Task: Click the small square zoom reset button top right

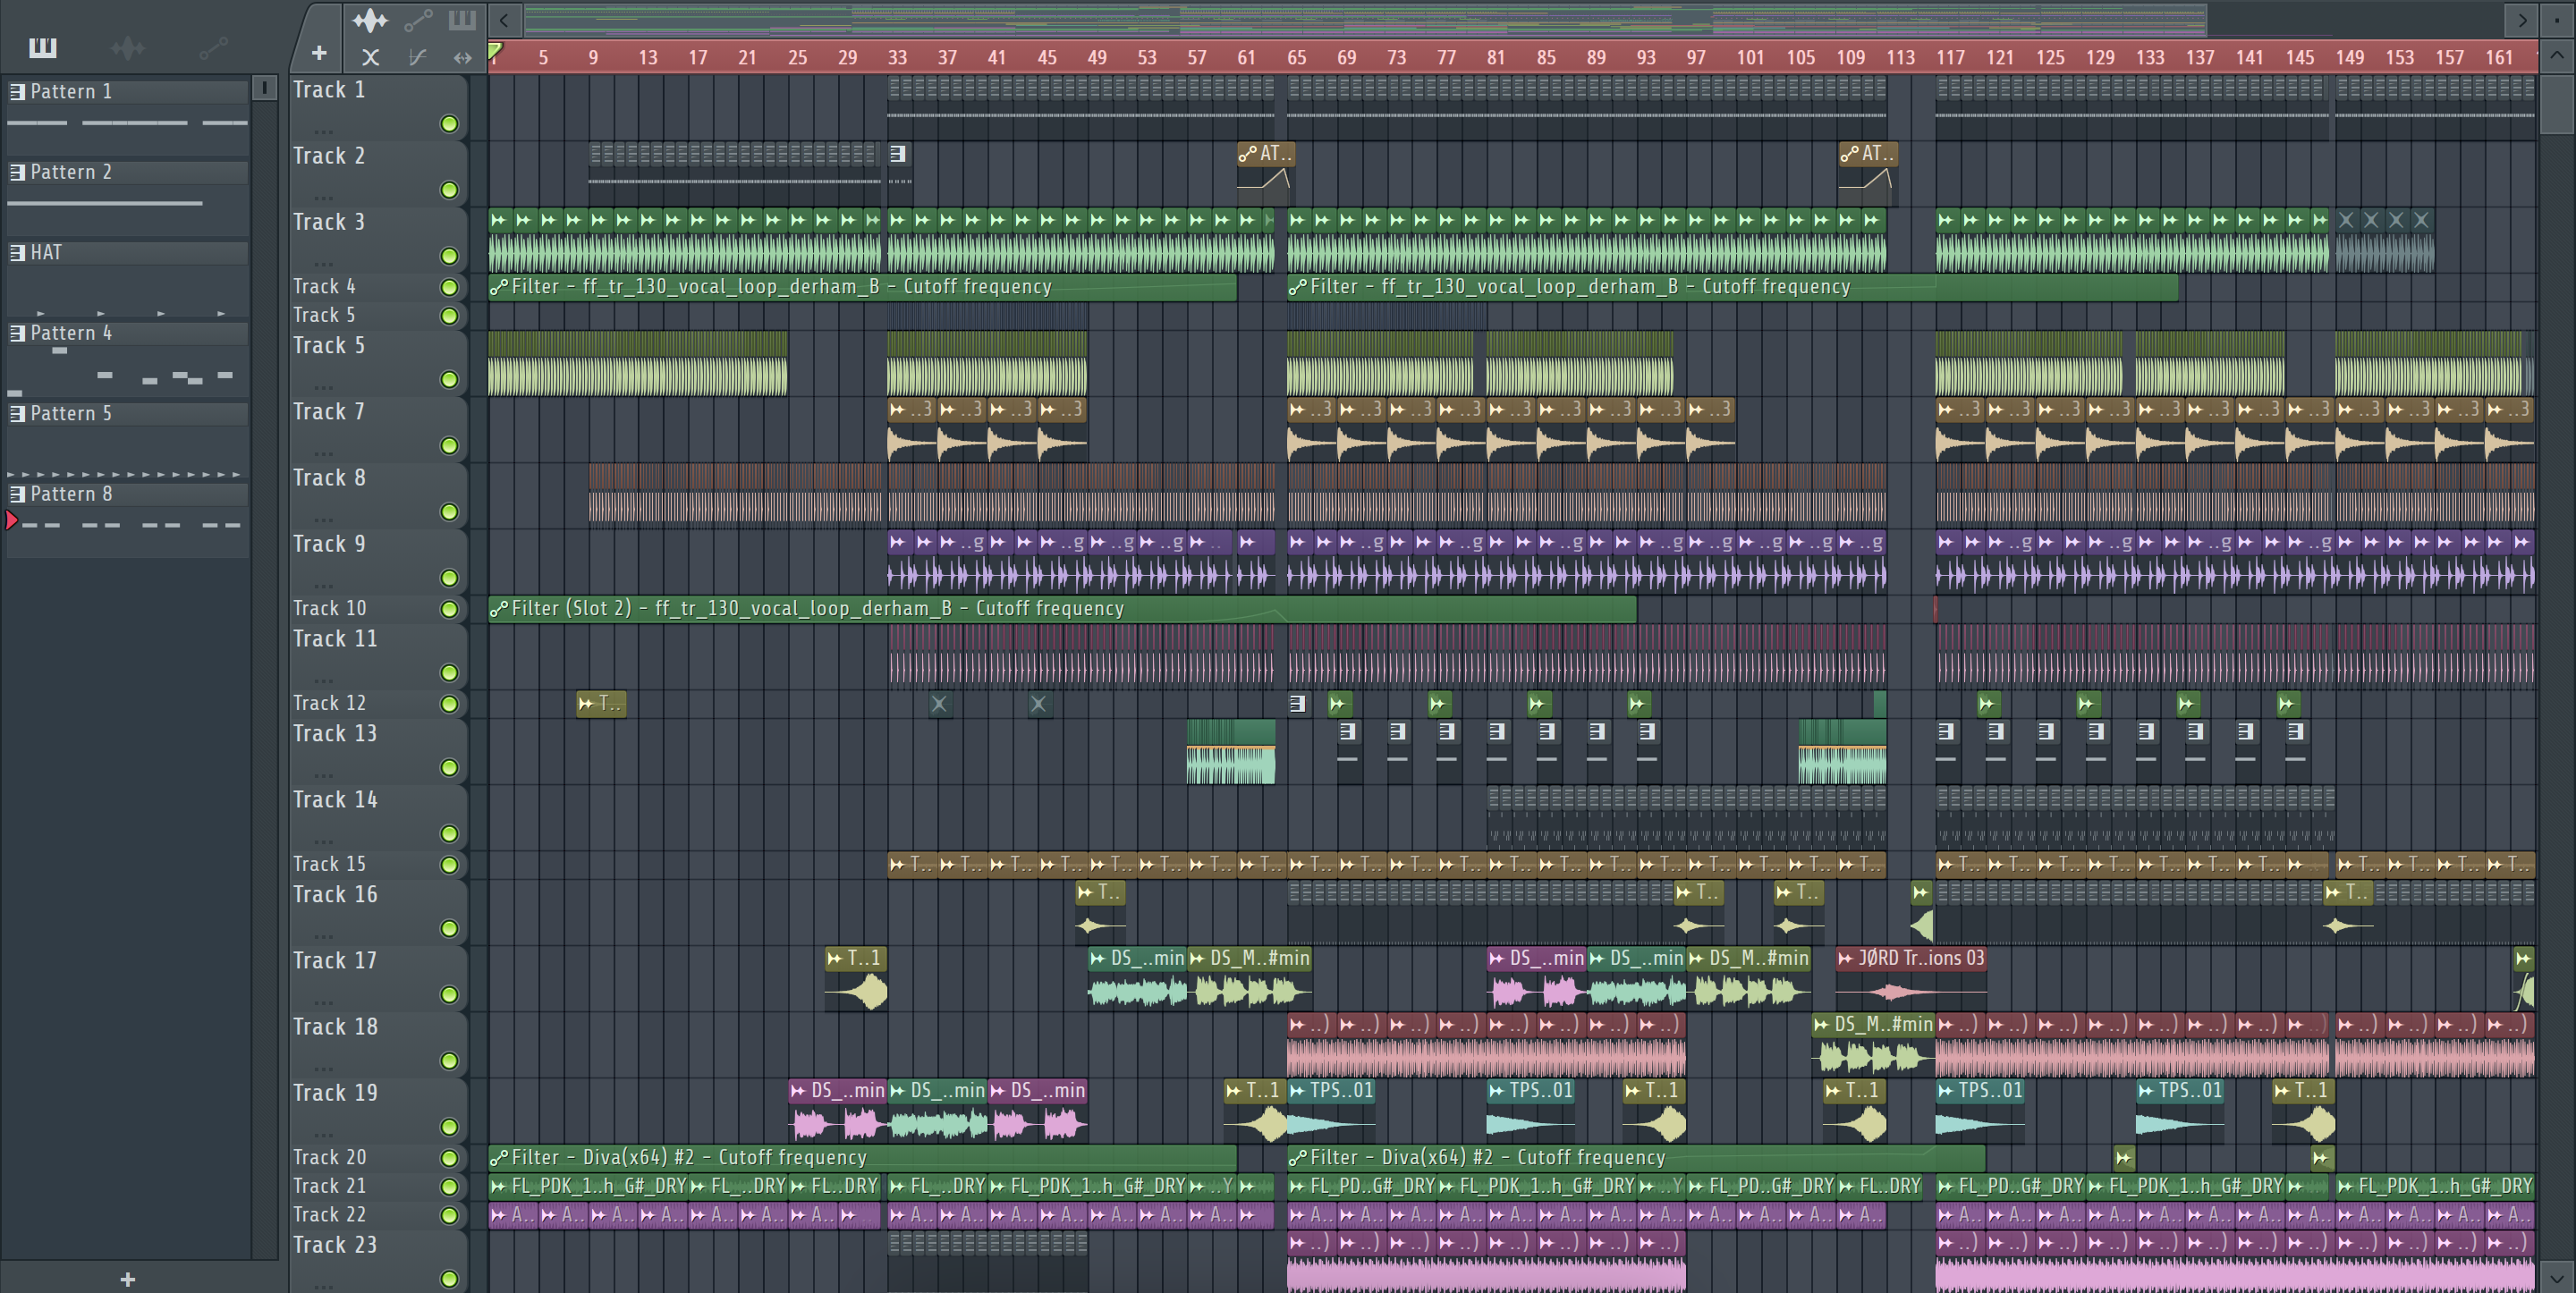Action: (2557, 19)
